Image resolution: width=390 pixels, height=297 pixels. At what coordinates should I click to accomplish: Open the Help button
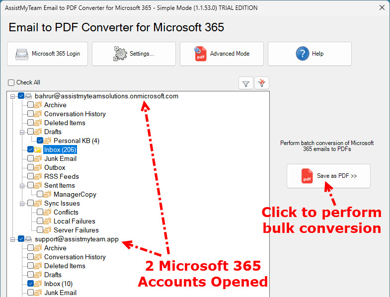310,54
